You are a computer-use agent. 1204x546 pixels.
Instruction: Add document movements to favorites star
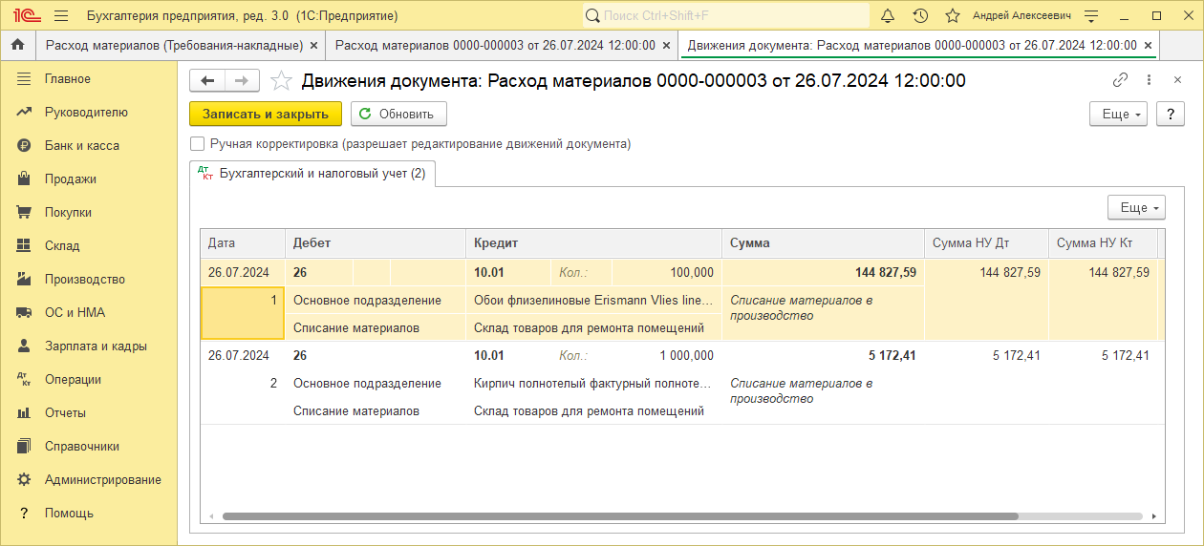[281, 81]
